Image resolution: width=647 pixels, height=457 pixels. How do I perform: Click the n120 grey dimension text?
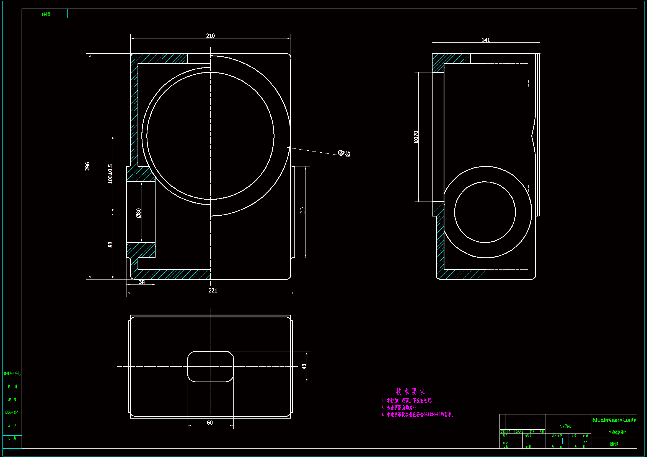[x=302, y=214]
